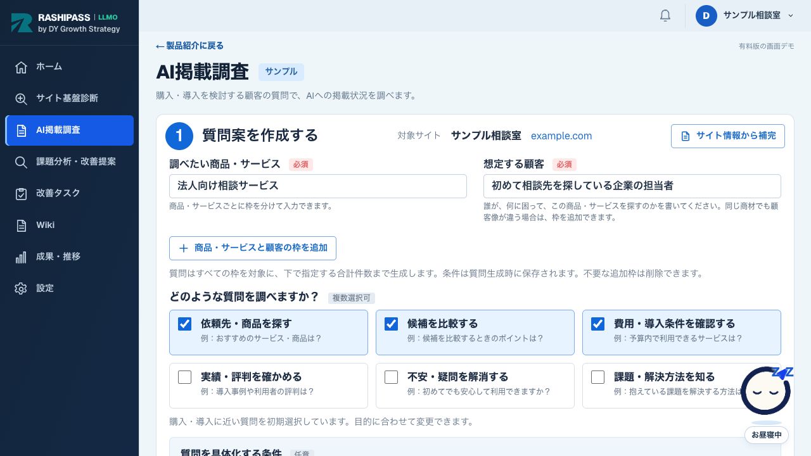Open the 成果・推移 menu item
The width and height of the screenshot is (811, 456).
click(x=69, y=257)
